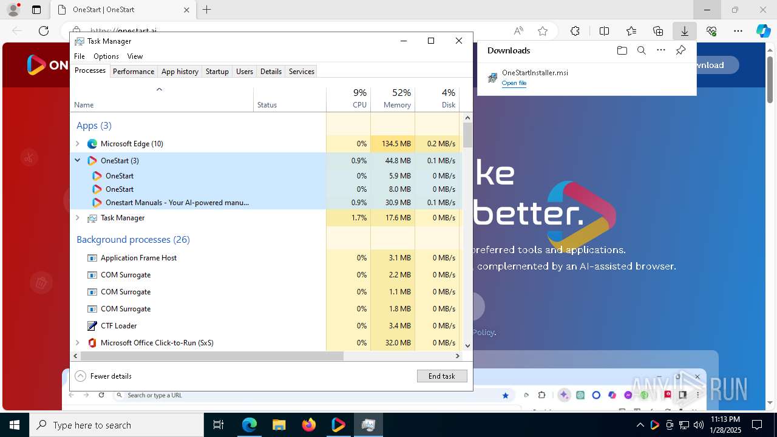Switch to Edge from the taskbar
777x437 pixels.
[249, 425]
